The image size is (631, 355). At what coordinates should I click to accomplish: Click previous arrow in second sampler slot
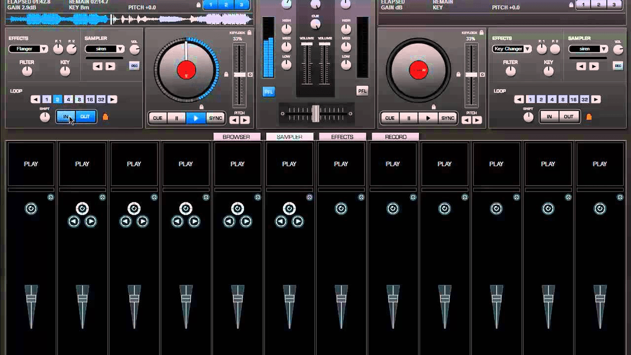coord(74,222)
